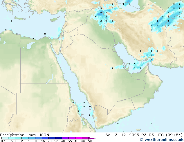Select legend swatch between 15 and 20

coord(45,138)
